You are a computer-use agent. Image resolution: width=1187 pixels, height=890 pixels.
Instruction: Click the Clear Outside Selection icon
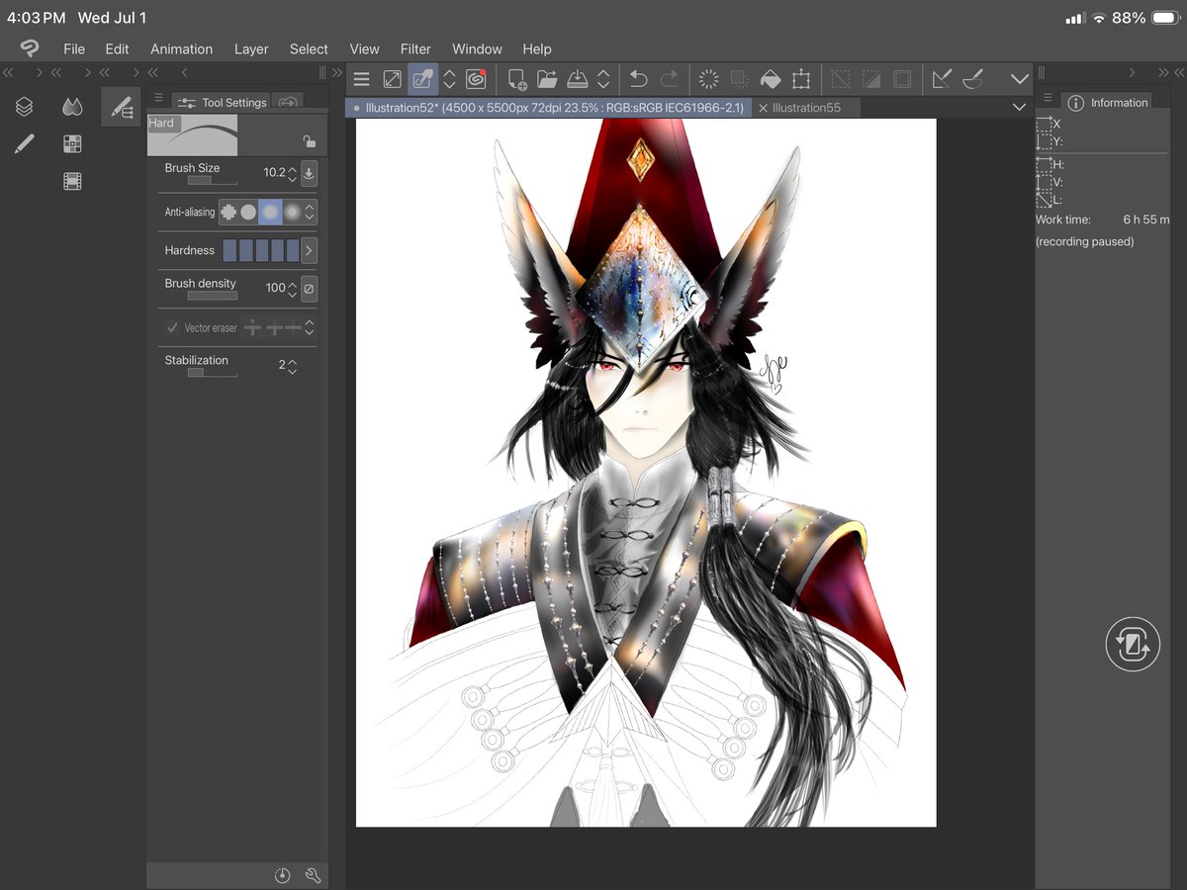pos(739,79)
